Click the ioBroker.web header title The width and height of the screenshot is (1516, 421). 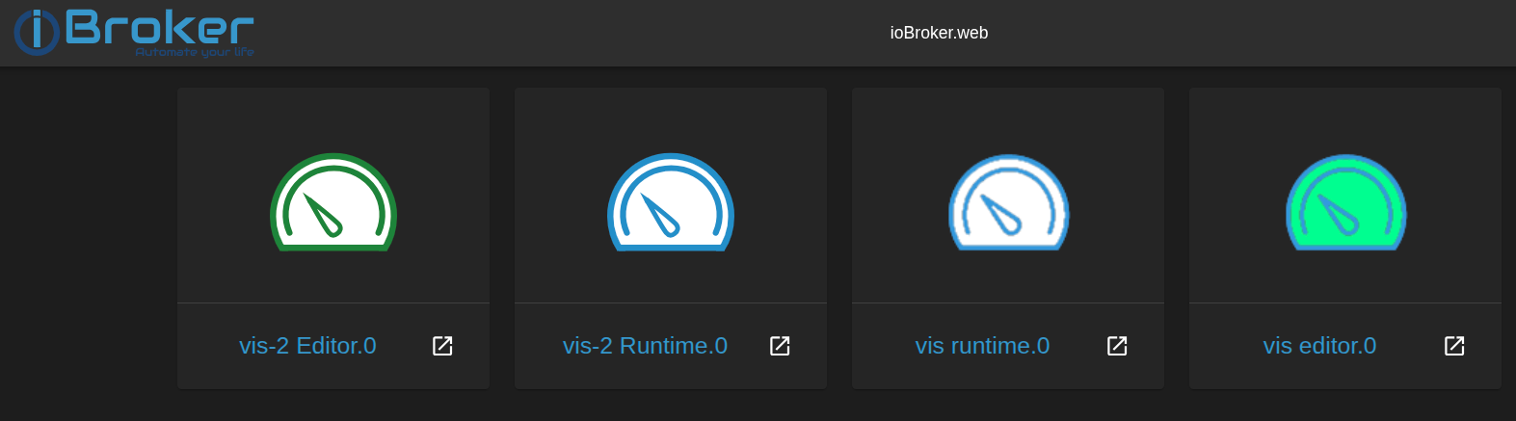[x=939, y=33]
